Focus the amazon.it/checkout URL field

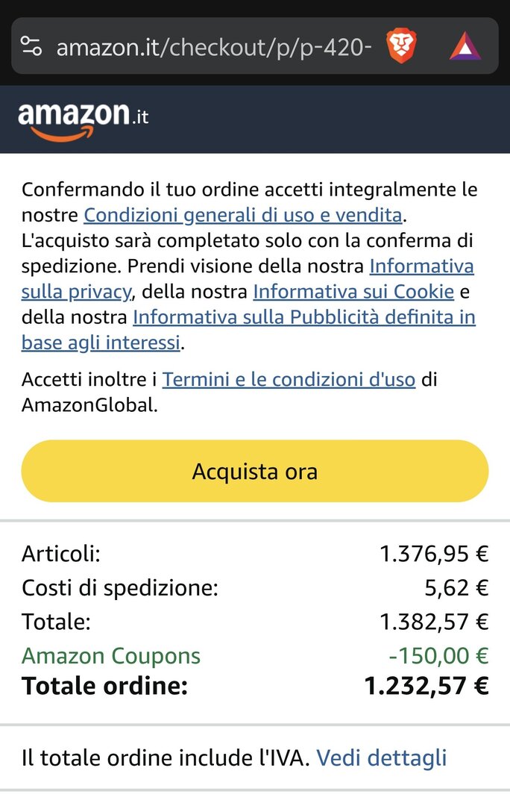(213, 48)
